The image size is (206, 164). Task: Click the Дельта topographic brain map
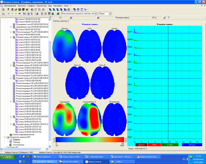[x=64, y=46]
